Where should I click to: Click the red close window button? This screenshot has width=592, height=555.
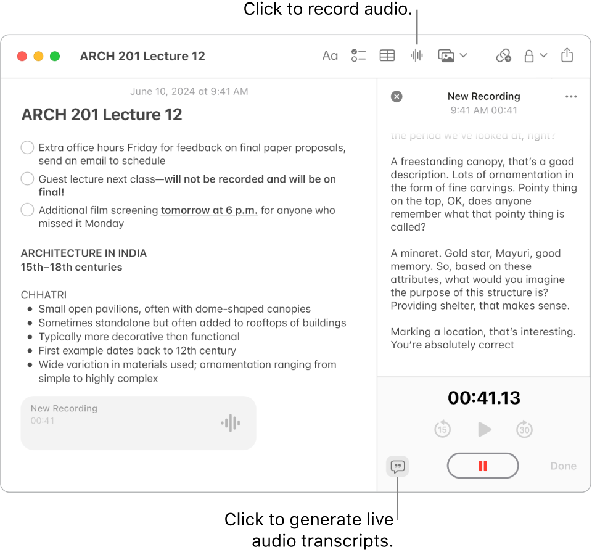click(22, 56)
